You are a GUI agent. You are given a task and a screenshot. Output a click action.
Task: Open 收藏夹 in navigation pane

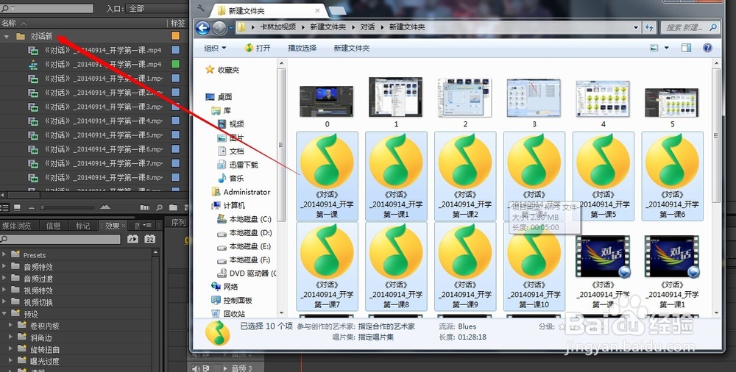[222, 70]
